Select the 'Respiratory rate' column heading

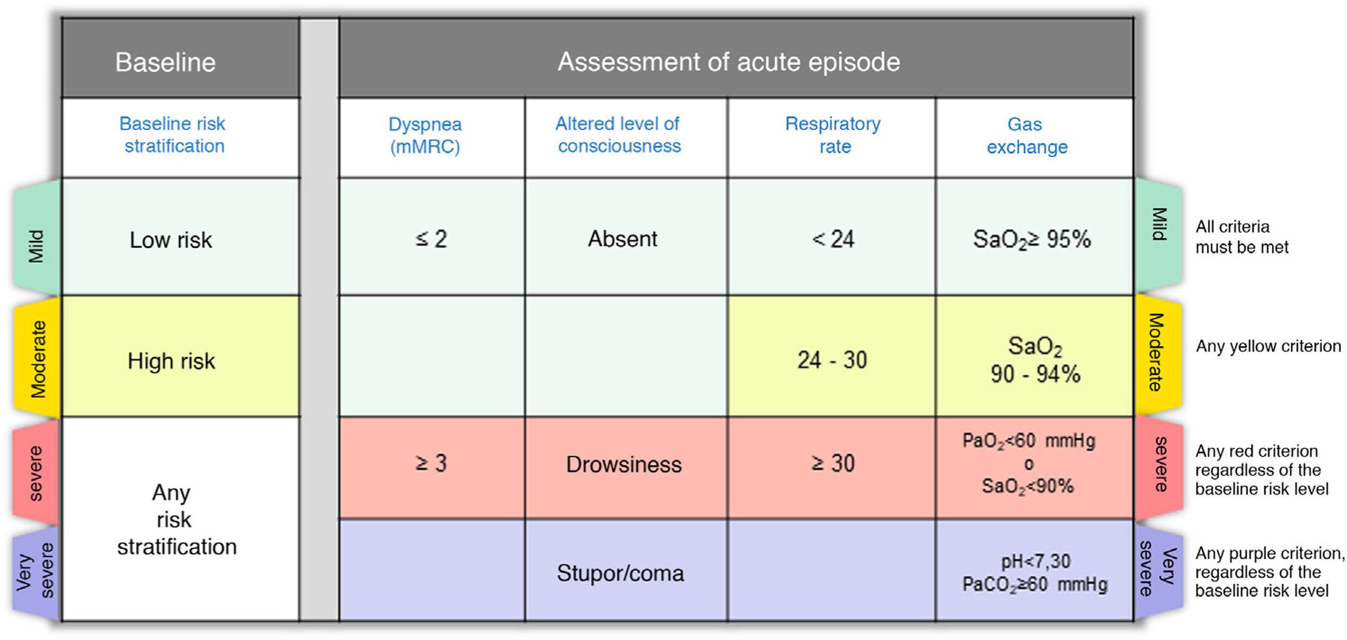(x=833, y=135)
